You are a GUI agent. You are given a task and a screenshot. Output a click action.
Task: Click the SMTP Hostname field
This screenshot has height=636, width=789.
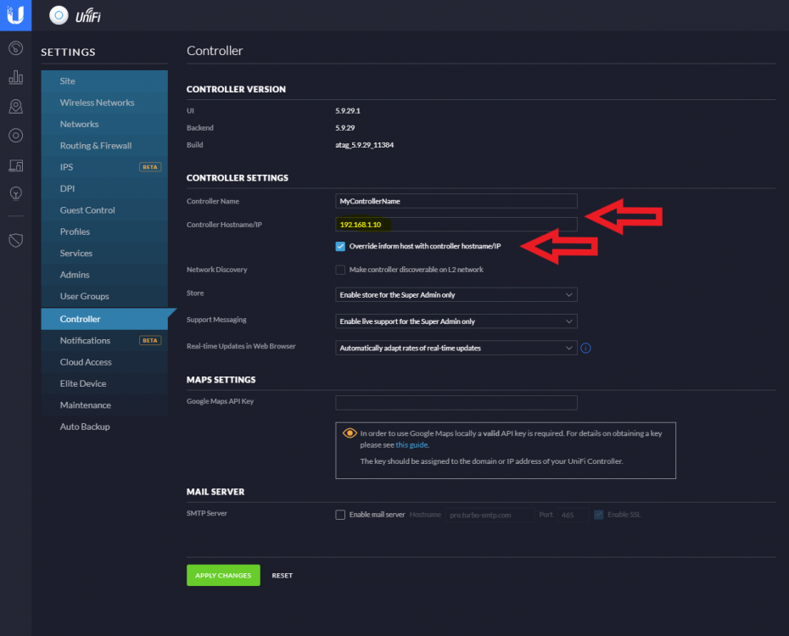490,515
